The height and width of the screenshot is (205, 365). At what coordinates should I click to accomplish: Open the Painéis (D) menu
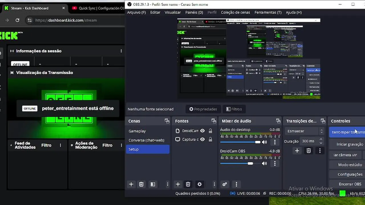(x=194, y=12)
